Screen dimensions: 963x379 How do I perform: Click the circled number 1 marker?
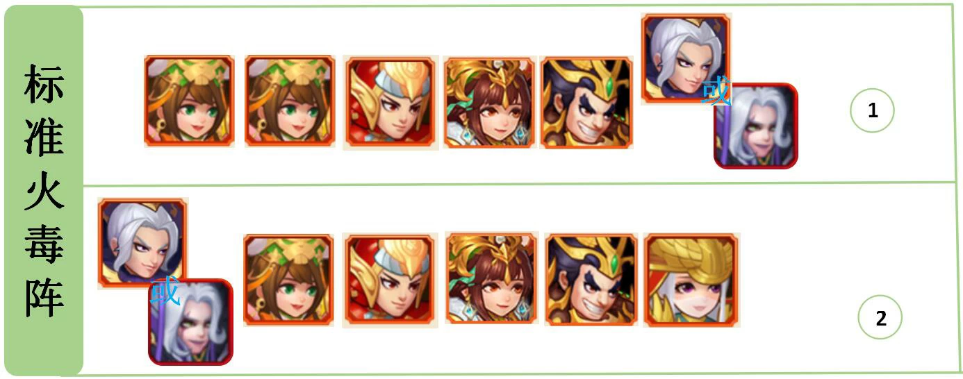tap(872, 110)
